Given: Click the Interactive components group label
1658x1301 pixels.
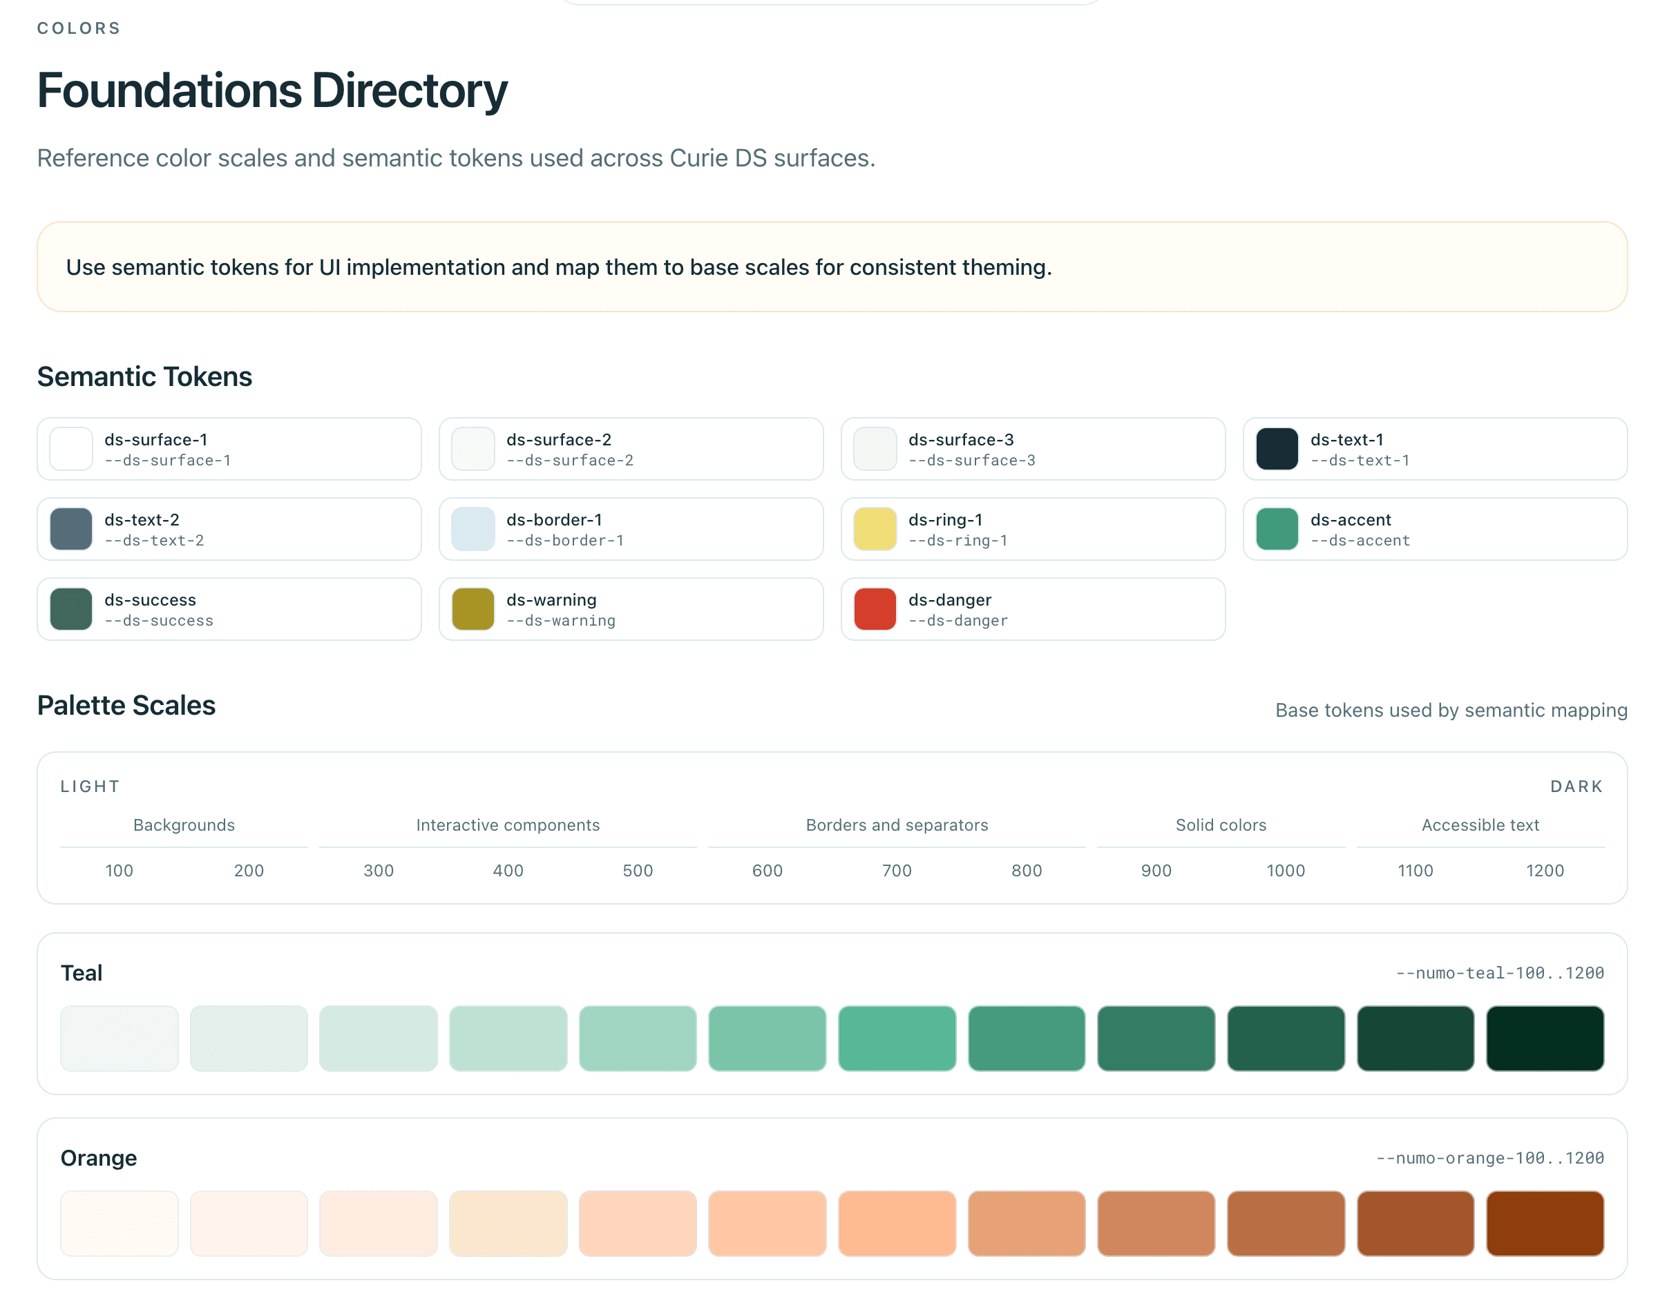Looking at the screenshot, I should coord(508,825).
